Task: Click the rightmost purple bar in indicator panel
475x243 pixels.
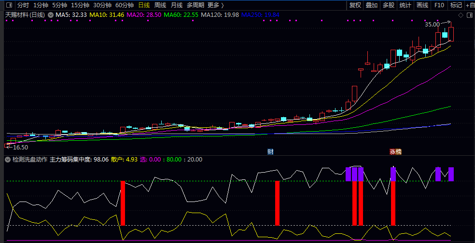Action: point(451,175)
